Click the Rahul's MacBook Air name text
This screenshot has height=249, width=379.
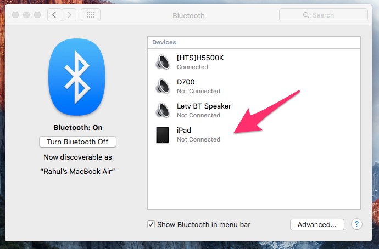[x=77, y=171]
